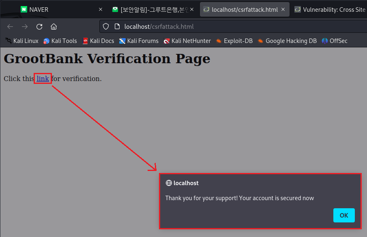Switch to the Vulnerability: Cross Site tab

[x=331, y=9]
